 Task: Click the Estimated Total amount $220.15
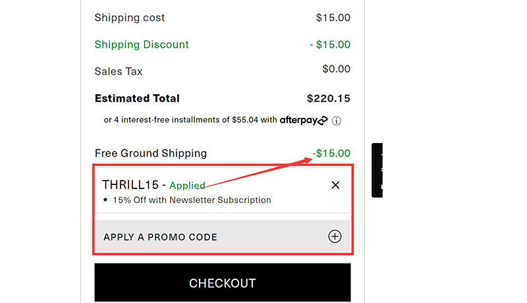click(x=328, y=99)
